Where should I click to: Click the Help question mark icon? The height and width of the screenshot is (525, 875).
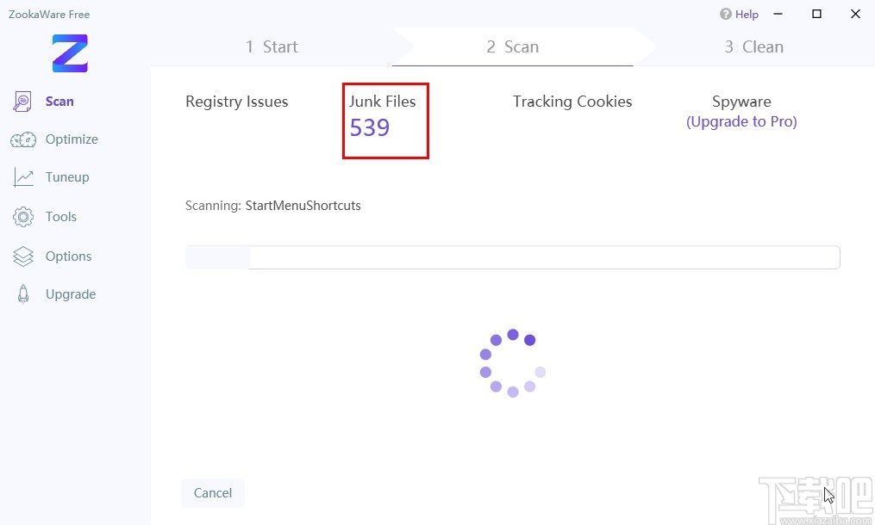[726, 15]
